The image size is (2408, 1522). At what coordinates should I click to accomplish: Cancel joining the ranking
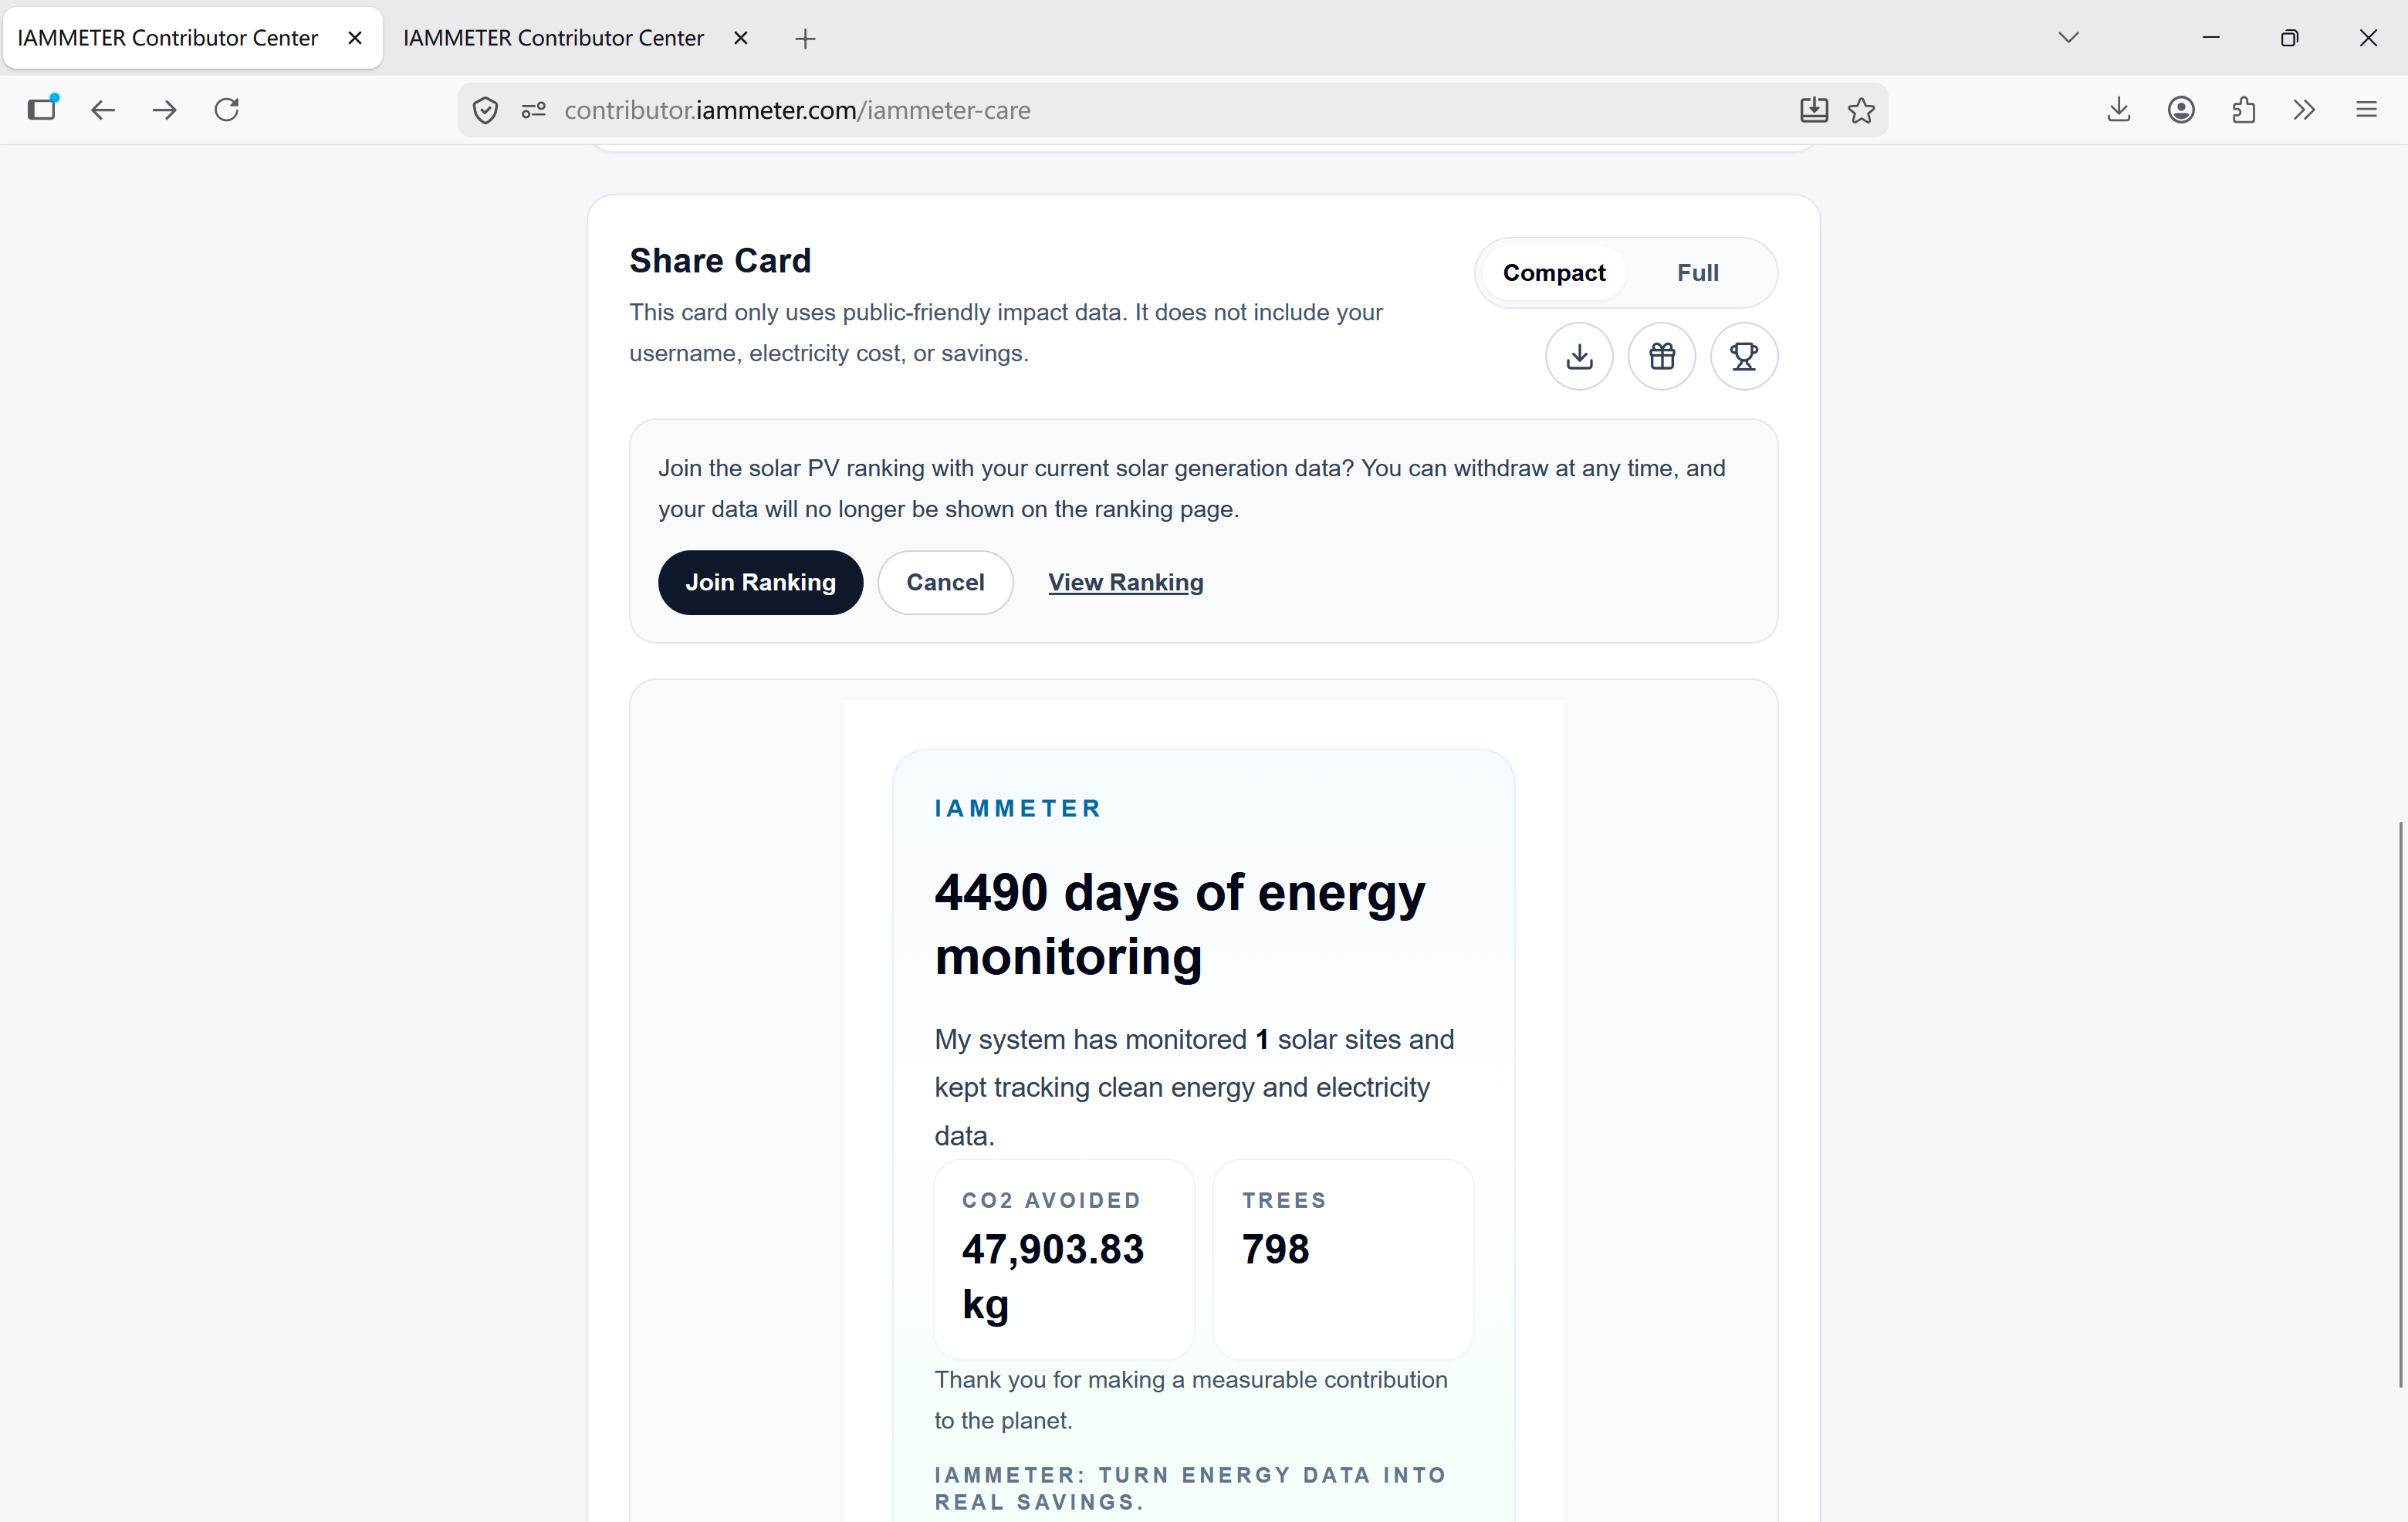945,582
